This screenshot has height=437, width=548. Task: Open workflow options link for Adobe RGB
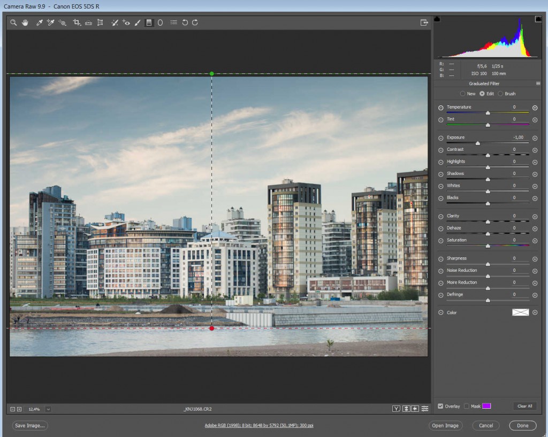click(259, 426)
